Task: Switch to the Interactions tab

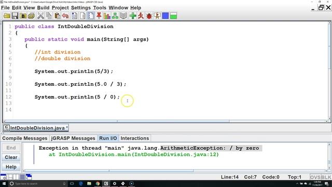Action: pos(135,138)
